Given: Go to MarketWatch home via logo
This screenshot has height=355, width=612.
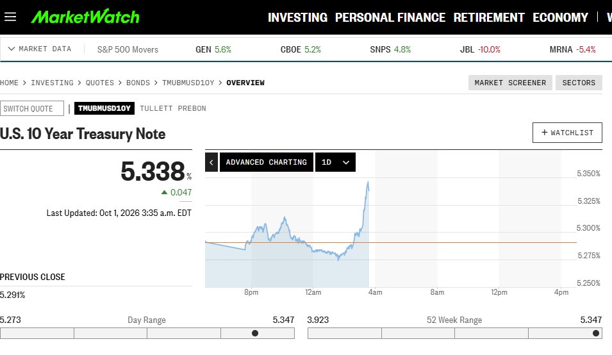Looking at the screenshot, I should coord(85,17).
